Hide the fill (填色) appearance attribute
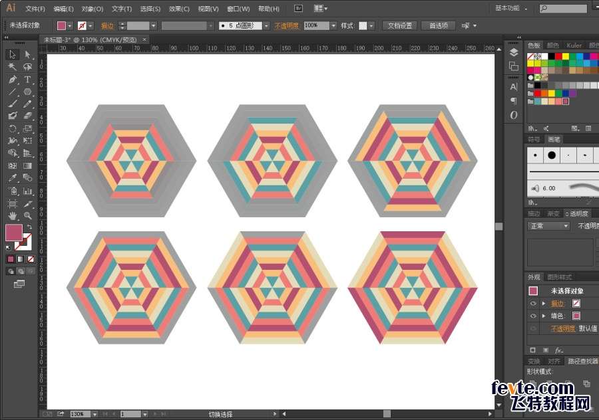This screenshot has width=599, height=420. [533, 316]
